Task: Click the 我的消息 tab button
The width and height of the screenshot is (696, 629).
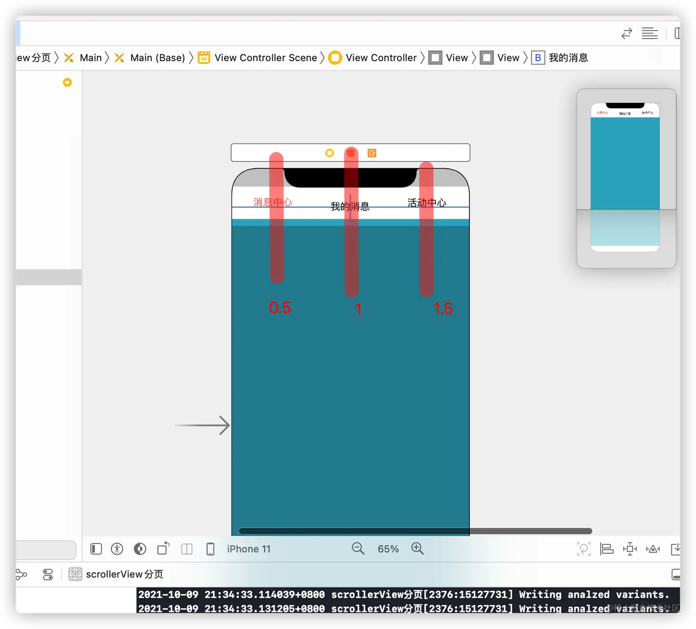Action: (x=350, y=206)
